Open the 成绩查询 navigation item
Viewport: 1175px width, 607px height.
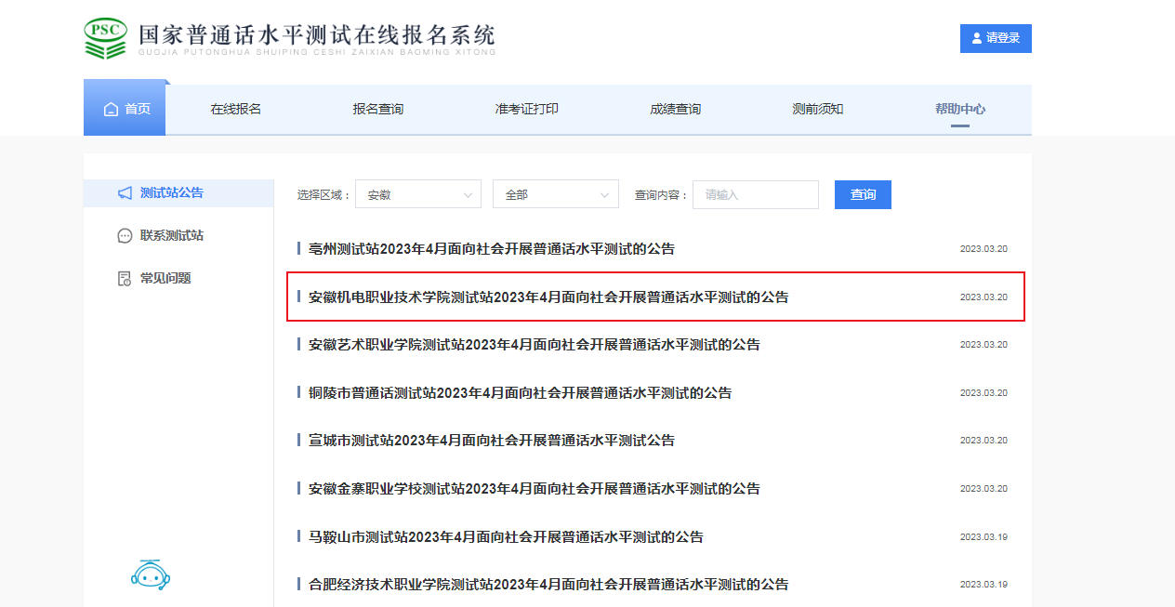click(x=676, y=110)
